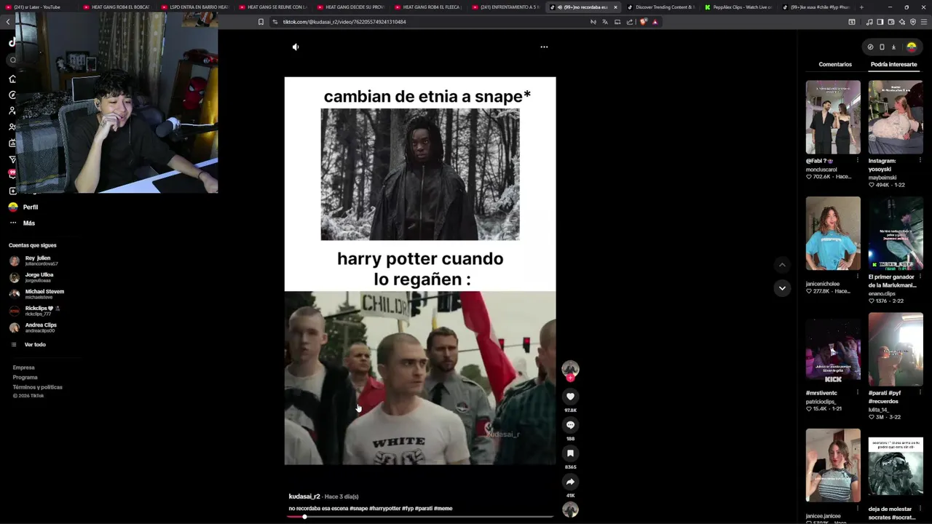
Task: Open the sidebar panel icon in the browser toolbar
Action: tap(880, 22)
